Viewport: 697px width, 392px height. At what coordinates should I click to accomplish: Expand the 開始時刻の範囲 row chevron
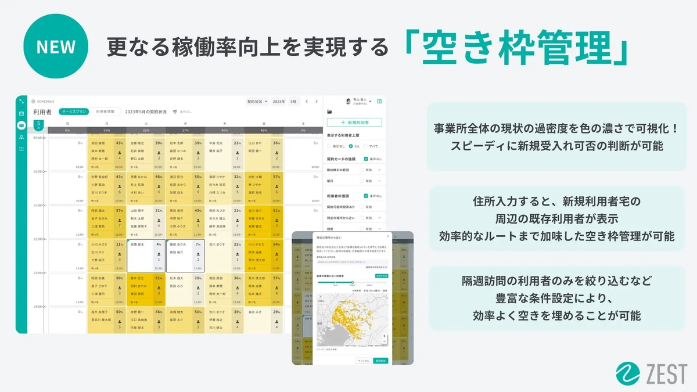click(x=379, y=170)
